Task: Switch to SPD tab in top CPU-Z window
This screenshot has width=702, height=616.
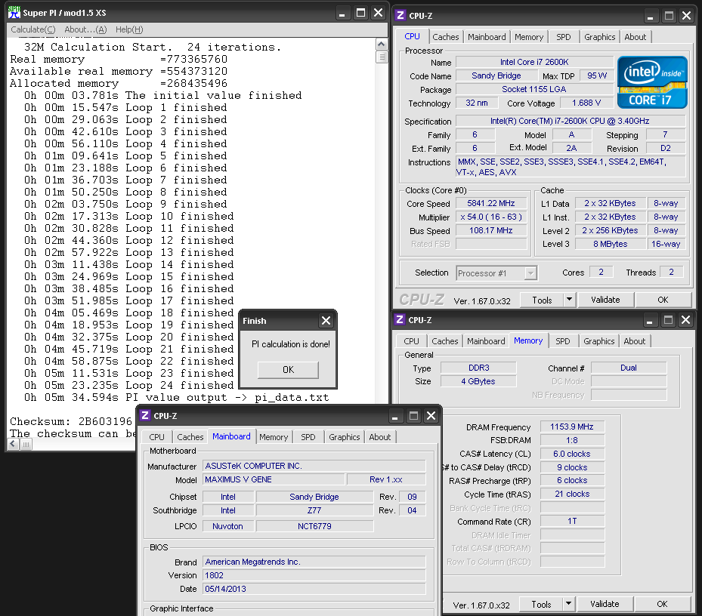Action: coord(563,37)
